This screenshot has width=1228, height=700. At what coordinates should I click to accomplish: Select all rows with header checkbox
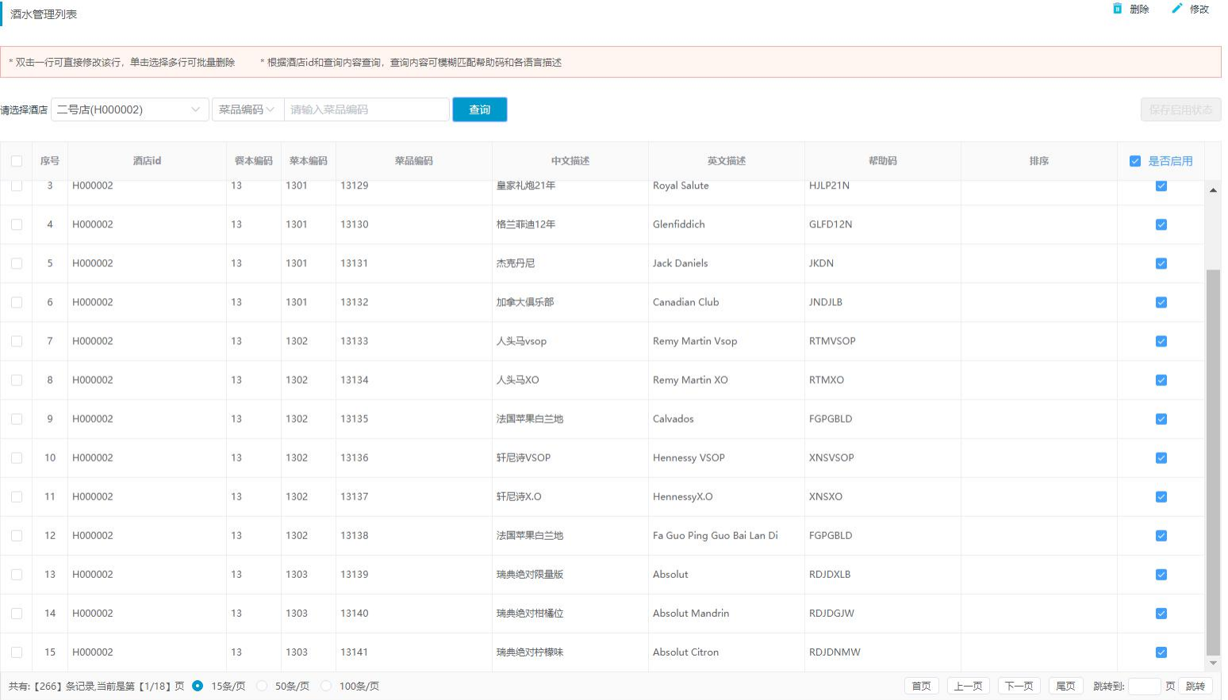[x=17, y=161]
